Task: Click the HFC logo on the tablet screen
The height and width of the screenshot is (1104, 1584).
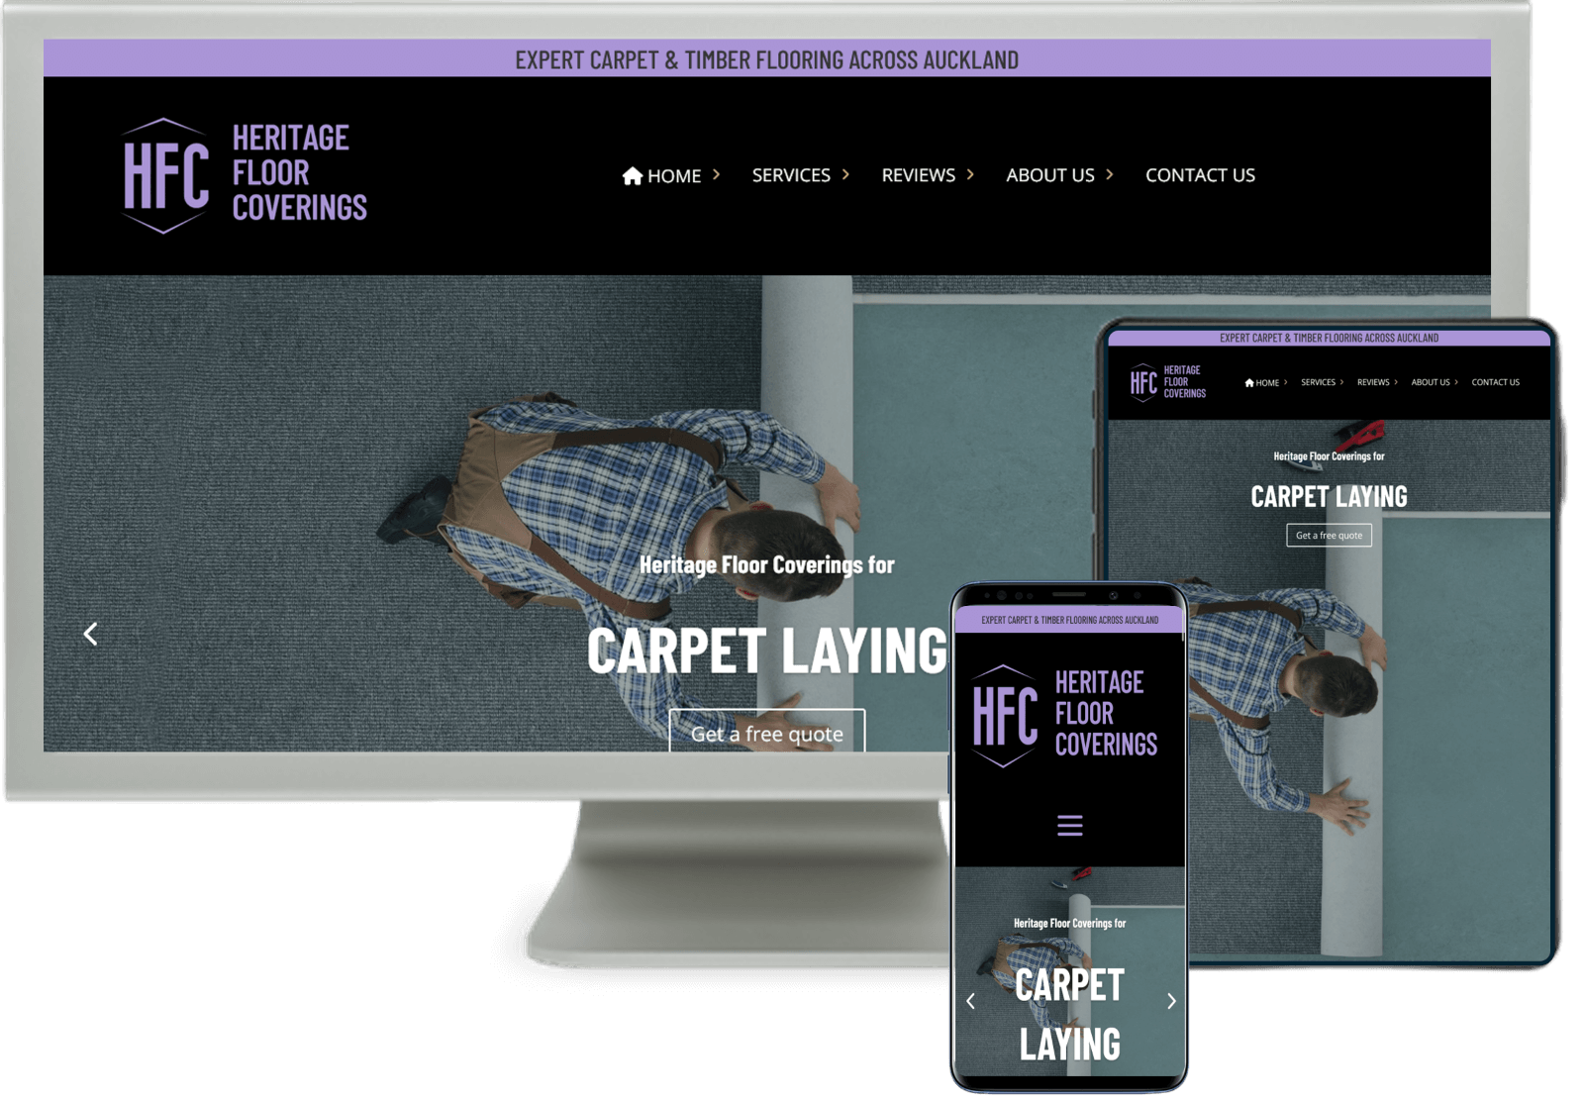Action: pyautogui.click(x=1143, y=382)
